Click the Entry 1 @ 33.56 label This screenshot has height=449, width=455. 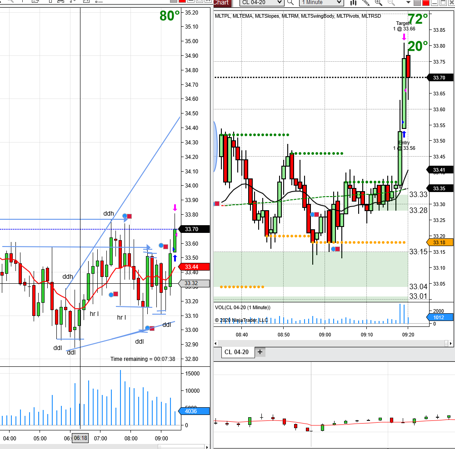click(404, 146)
